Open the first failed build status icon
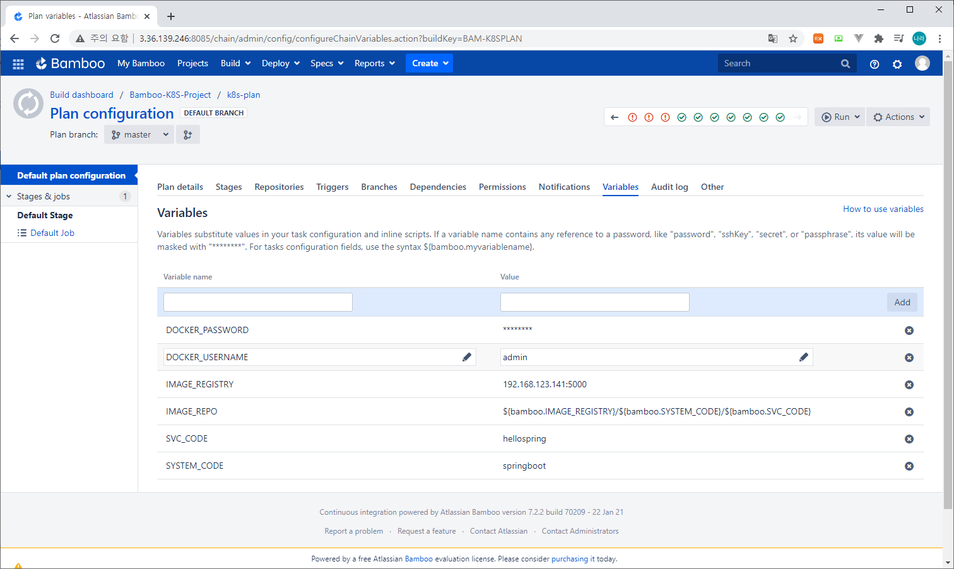Viewport: 954px width, 569px height. click(x=632, y=117)
